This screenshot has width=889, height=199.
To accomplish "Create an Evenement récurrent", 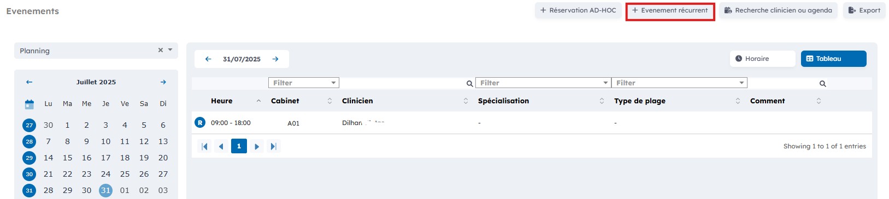I will (670, 10).
